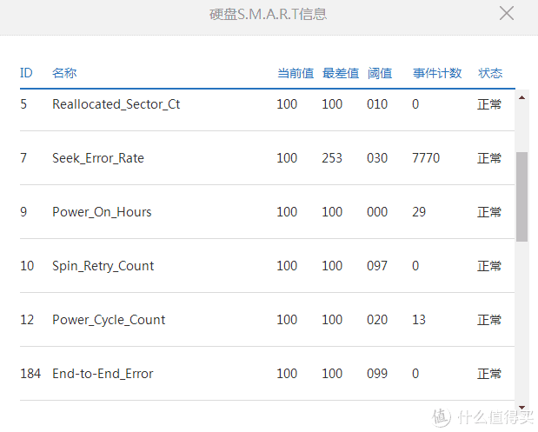538x432 pixels.
Task: Click current value 100 in Reallocated_Sector_Ct row
Action: [x=287, y=104]
